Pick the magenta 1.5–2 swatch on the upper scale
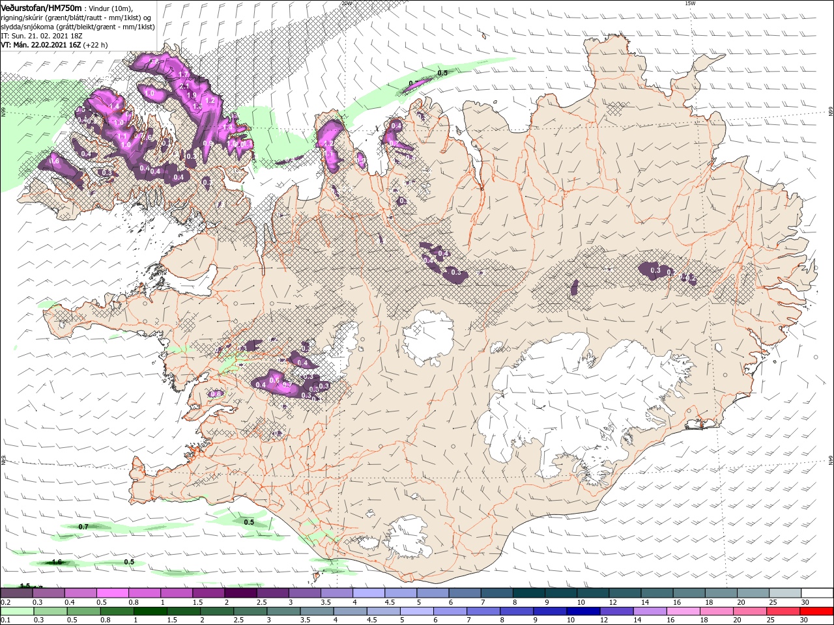Screen dimensions: 834x625 [x=208, y=593]
